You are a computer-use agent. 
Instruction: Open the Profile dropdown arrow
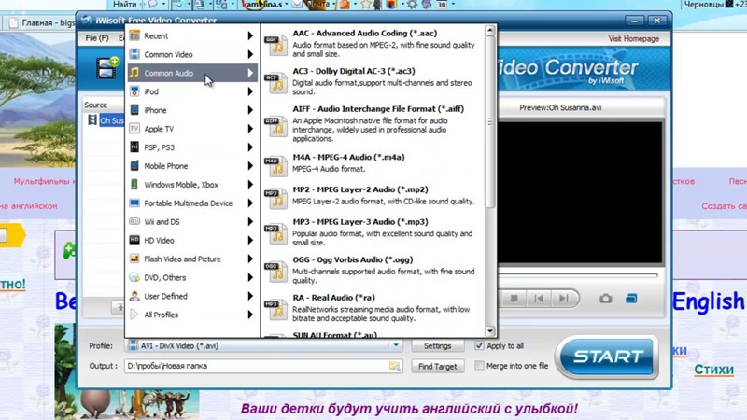click(396, 345)
